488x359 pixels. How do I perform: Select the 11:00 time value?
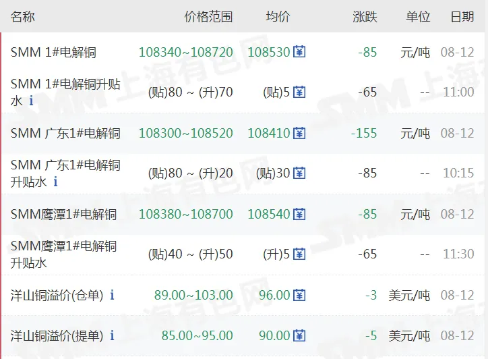[459, 92]
